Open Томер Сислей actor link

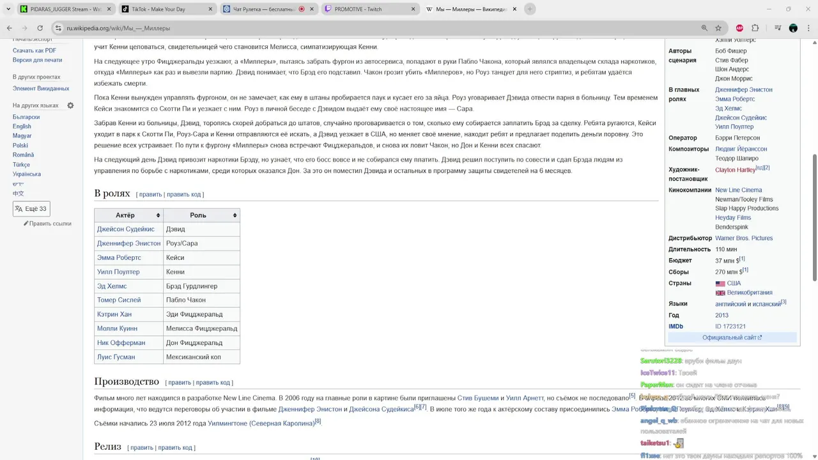point(119,300)
